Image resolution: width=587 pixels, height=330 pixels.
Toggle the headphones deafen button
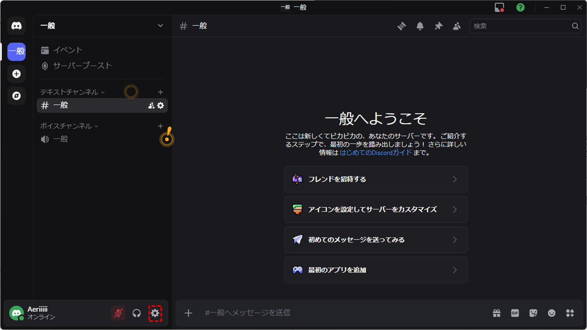137,313
